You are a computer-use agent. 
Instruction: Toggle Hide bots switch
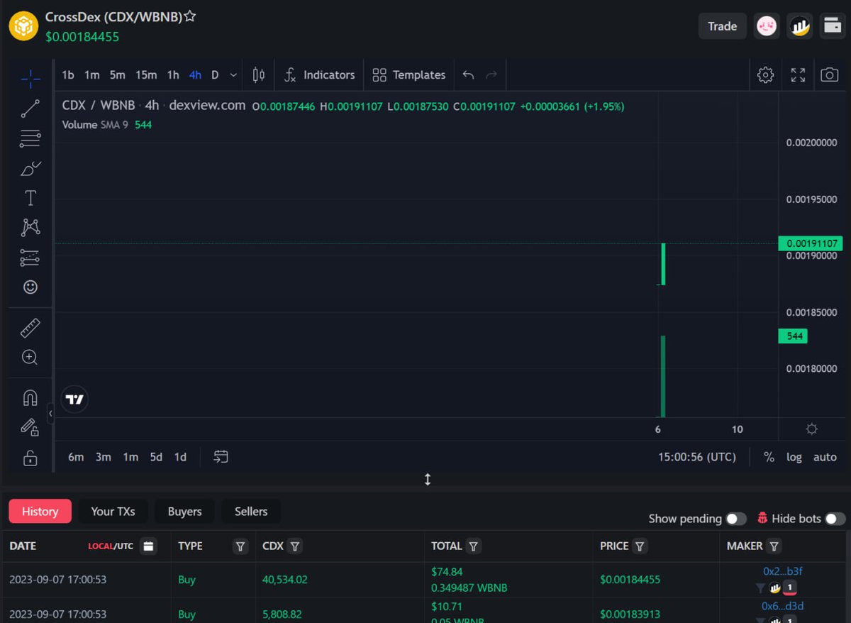point(835,519)
